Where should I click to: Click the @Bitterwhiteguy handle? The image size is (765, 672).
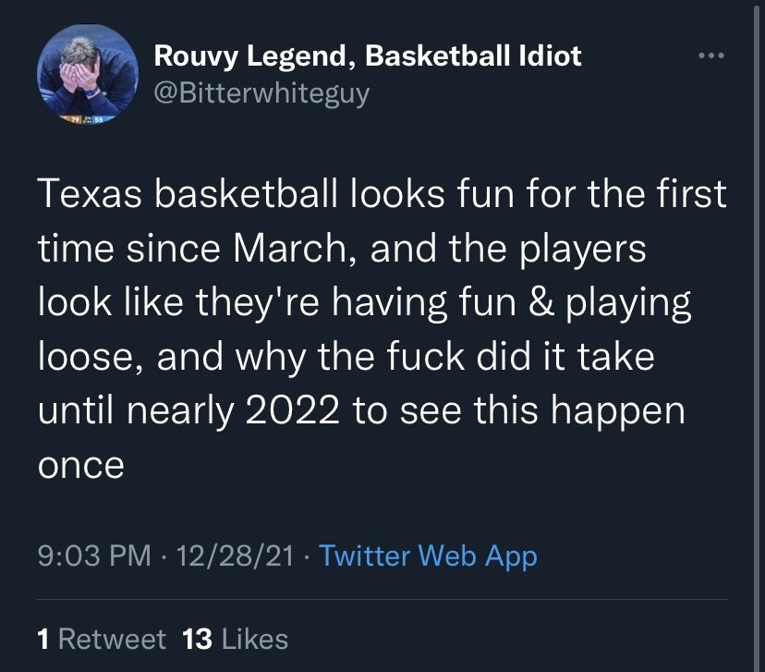pyautogui.click(x=261, y=93)
